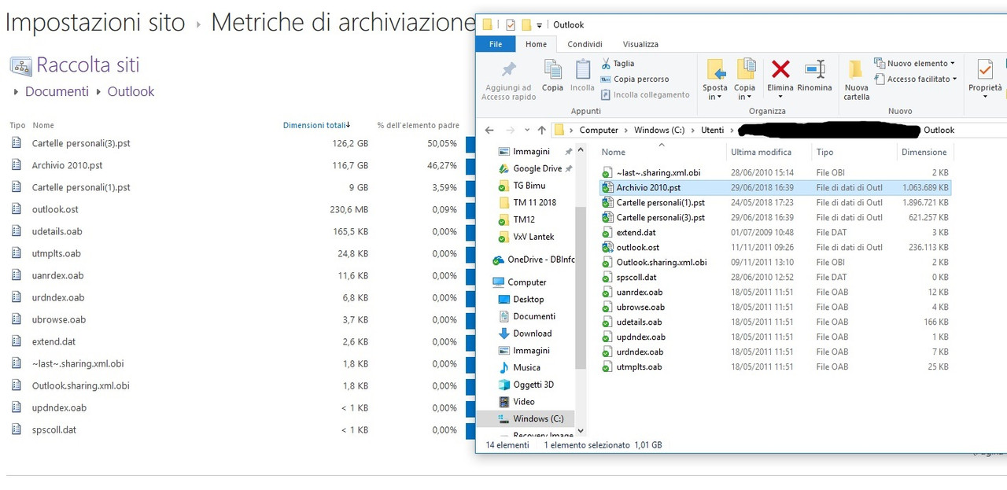Open Sposta in dropdown

(715, 92)
